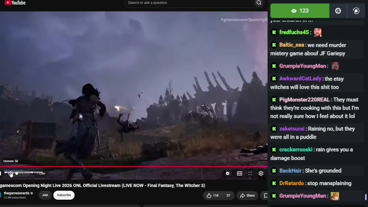The height and width of the screenshot is (207, 368).
Task: Click the chat scrollbar thumb
Action: tap(366, 197)
